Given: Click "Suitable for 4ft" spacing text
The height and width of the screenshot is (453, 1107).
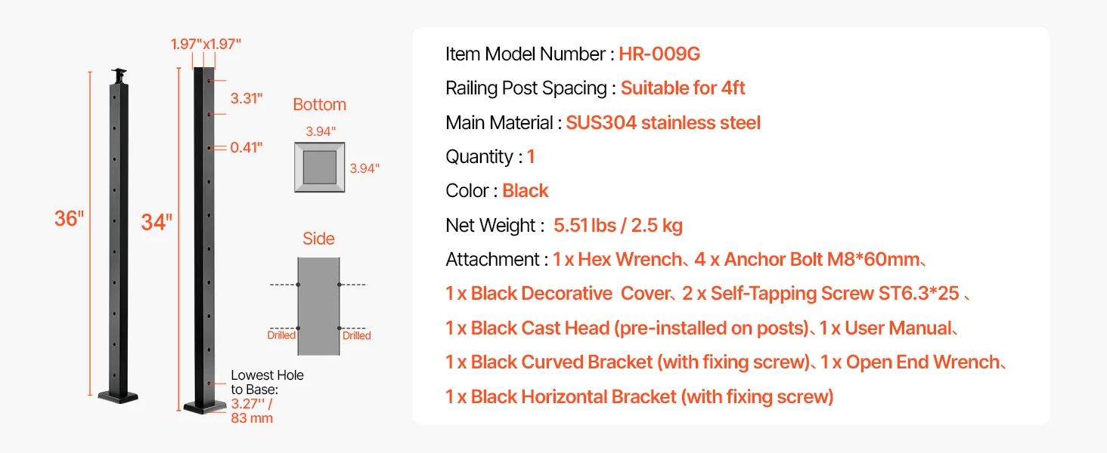Looking at the screenshot, I should [x=683, y=88].
